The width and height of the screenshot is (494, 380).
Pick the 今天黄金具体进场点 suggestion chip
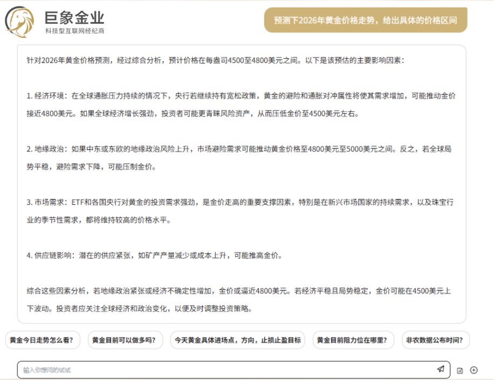(x=237, y=340)
